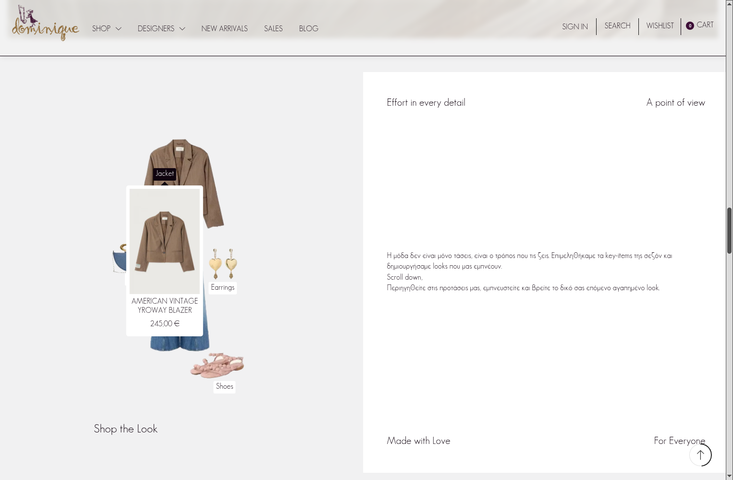This screenshot has height=480, width=733.
Task: Click the 'Effort in every detail' text
Action: tap(426, 103)
